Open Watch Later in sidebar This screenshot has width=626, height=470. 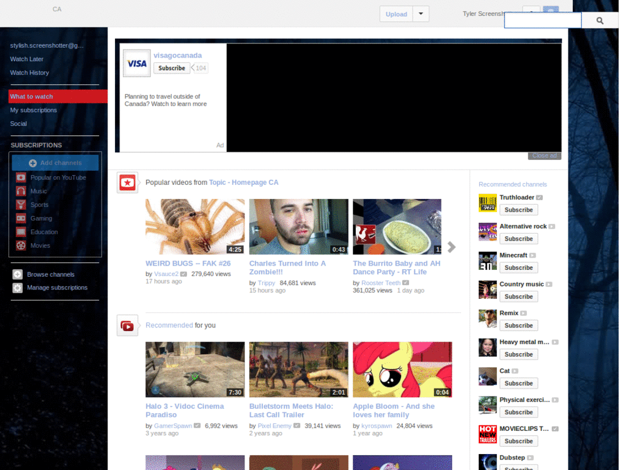pos(27,59)
